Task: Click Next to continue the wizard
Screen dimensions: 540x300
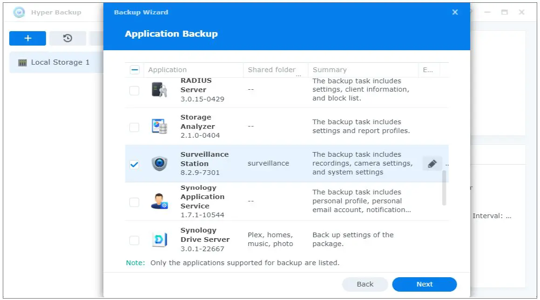Action: (424, 284)
